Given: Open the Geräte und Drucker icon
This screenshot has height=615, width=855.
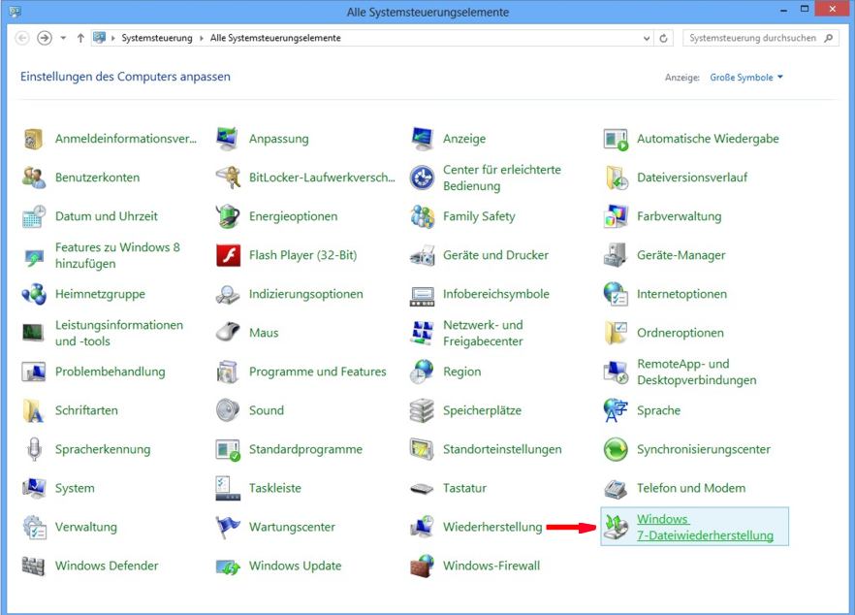Looking at the screenshot, I should tap(422, 255).
